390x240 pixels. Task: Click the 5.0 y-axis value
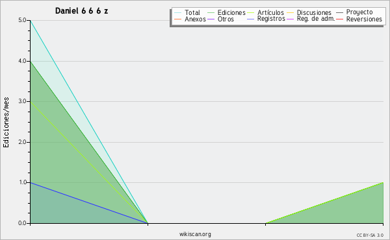coord(22,20)
